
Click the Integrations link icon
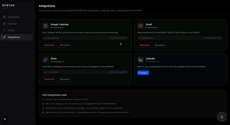[4, 37]
